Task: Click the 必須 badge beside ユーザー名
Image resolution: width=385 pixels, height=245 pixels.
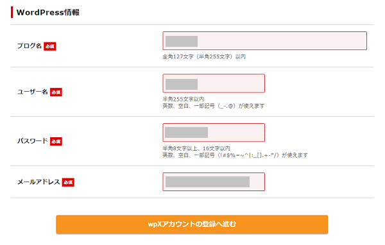Action: tap(56, 92)
